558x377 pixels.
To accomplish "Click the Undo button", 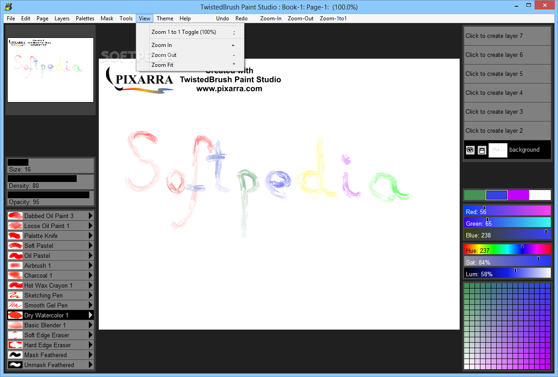I will (x=223, y=19).
